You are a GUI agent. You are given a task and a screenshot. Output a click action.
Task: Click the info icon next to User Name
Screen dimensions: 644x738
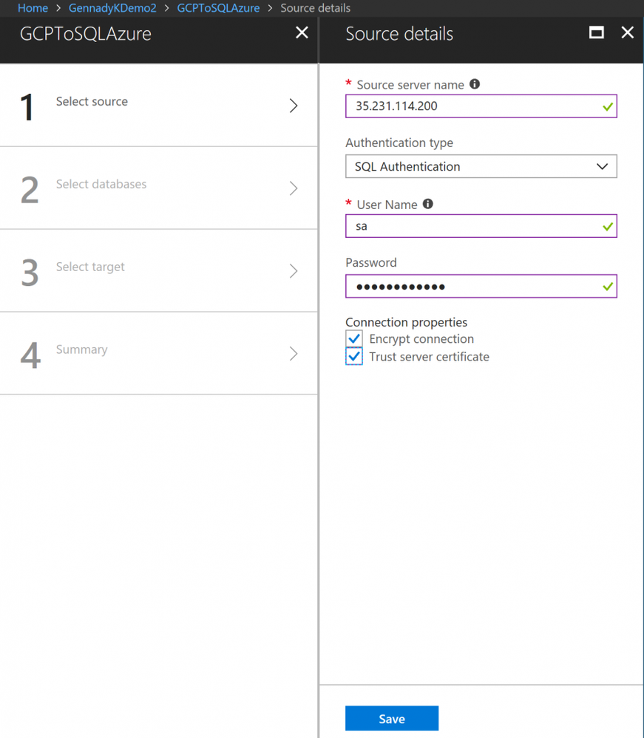coord(427,204)
